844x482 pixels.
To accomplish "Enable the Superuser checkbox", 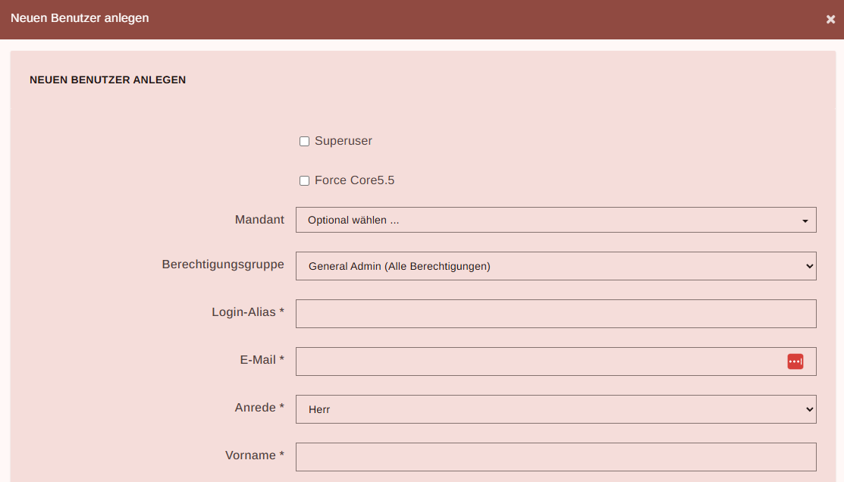I will [304, 142].
